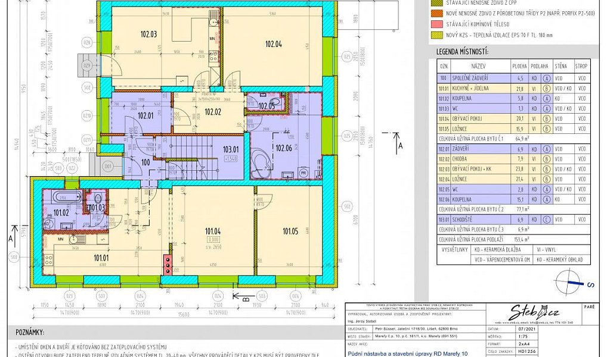Click room label 101.04 on the plan
Image resolution: width=607 pixels, height=357 pixels.
click(212, 231)
